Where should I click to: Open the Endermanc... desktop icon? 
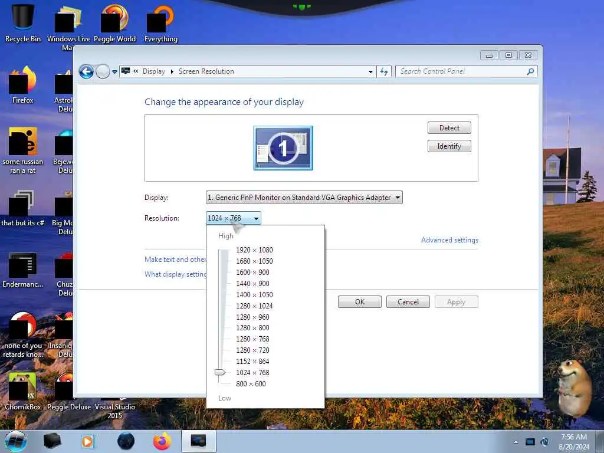23,270
